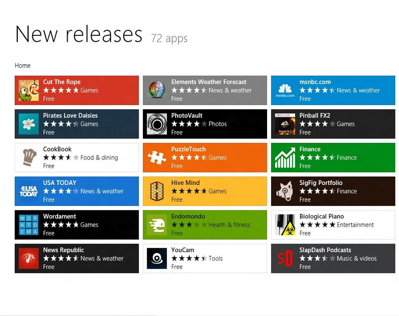Open the PuzzleTouch title text
399x316 pixels.
(x=188, y=149)
